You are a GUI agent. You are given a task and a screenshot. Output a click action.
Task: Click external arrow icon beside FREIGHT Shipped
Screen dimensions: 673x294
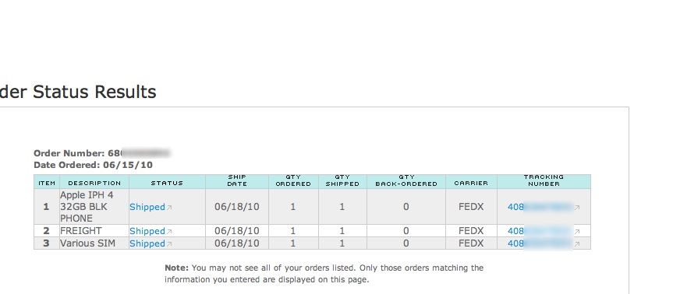pyautogui.click(x=169, y=232)
